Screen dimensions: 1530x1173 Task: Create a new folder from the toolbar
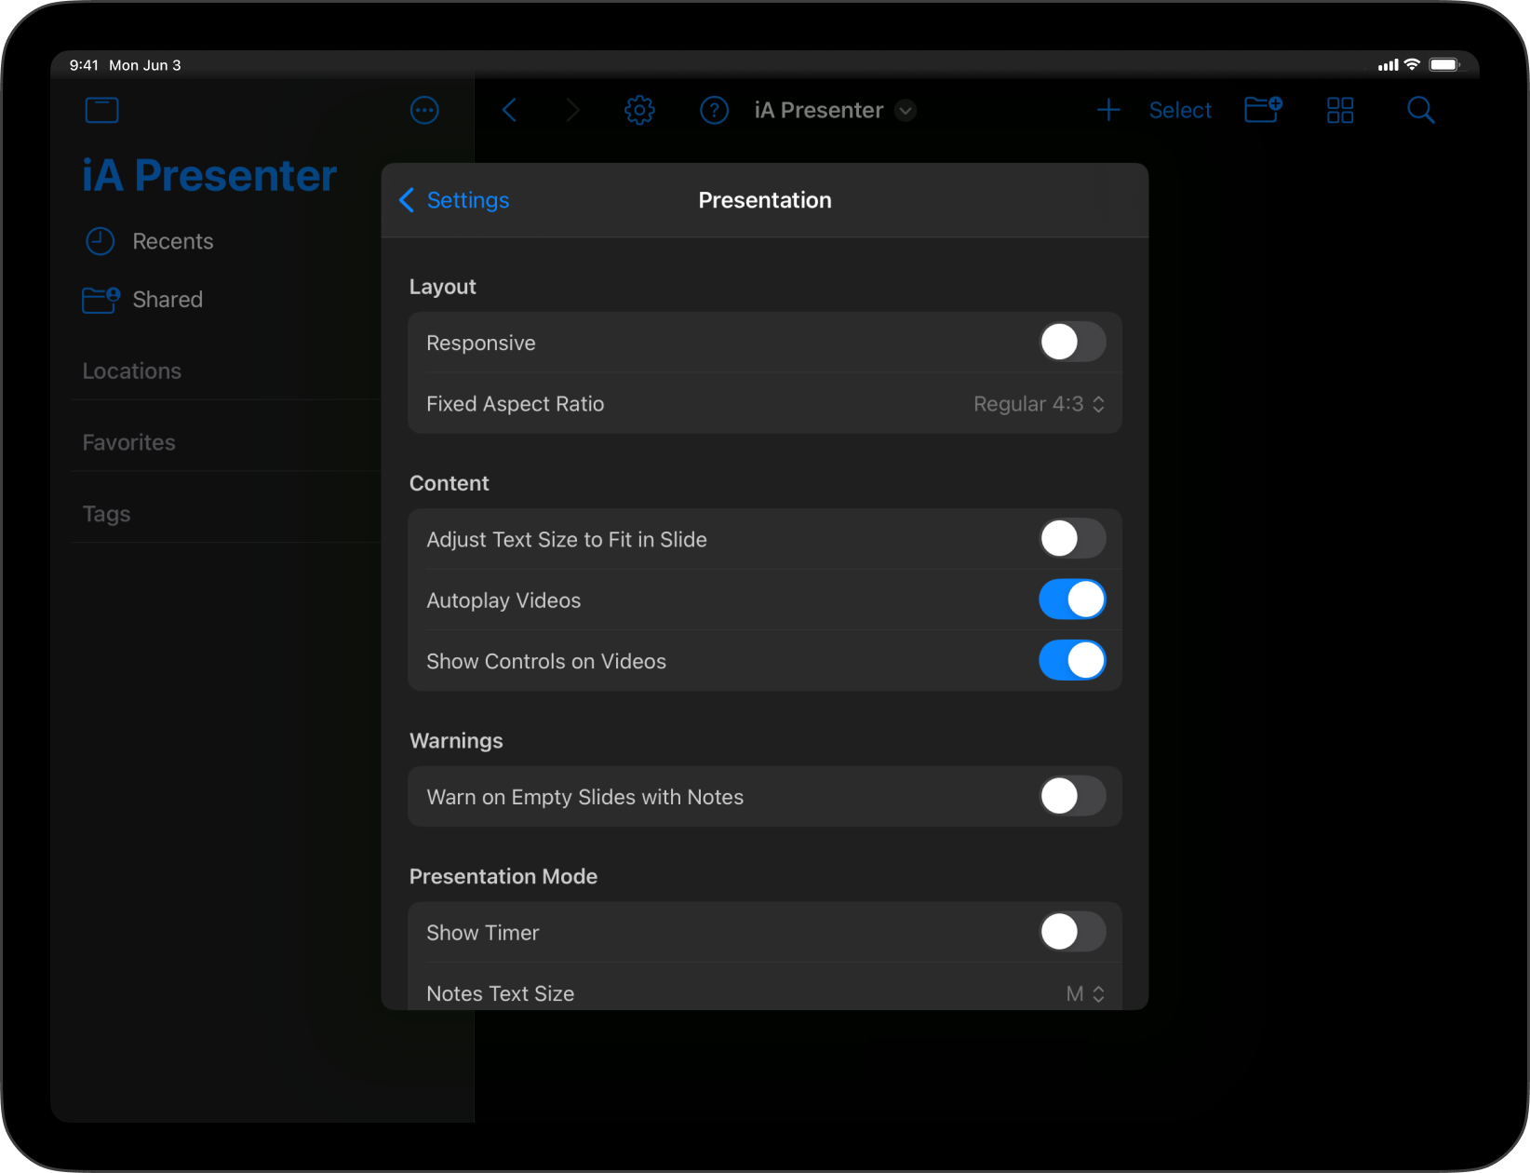click(x=1263, y=110)
